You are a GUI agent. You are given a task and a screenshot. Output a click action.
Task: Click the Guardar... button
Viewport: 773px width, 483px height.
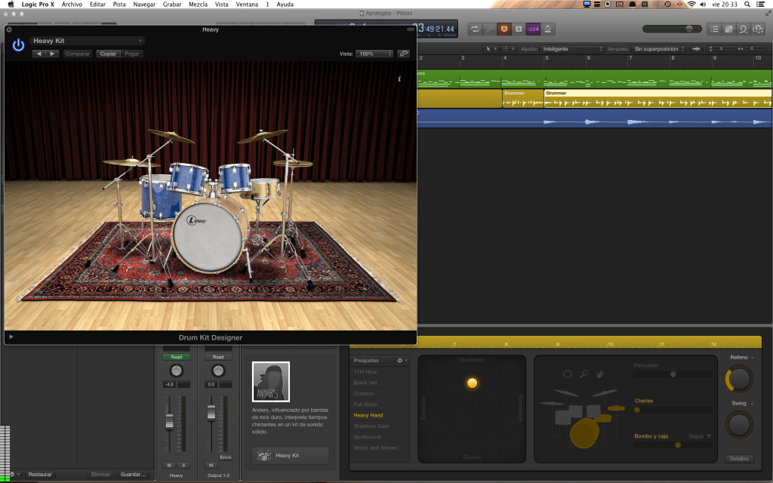point(133,474)
